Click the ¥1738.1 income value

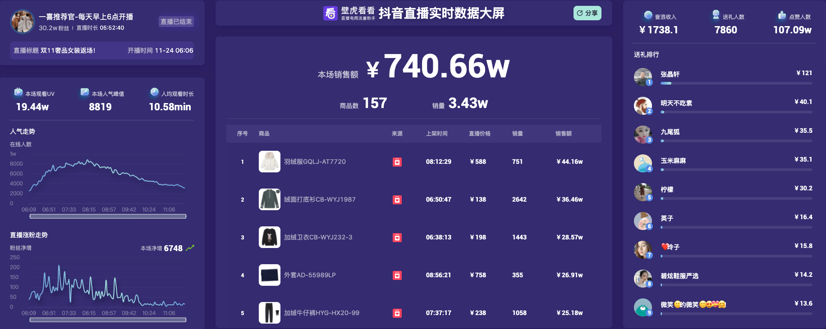[x=659, y=30]
